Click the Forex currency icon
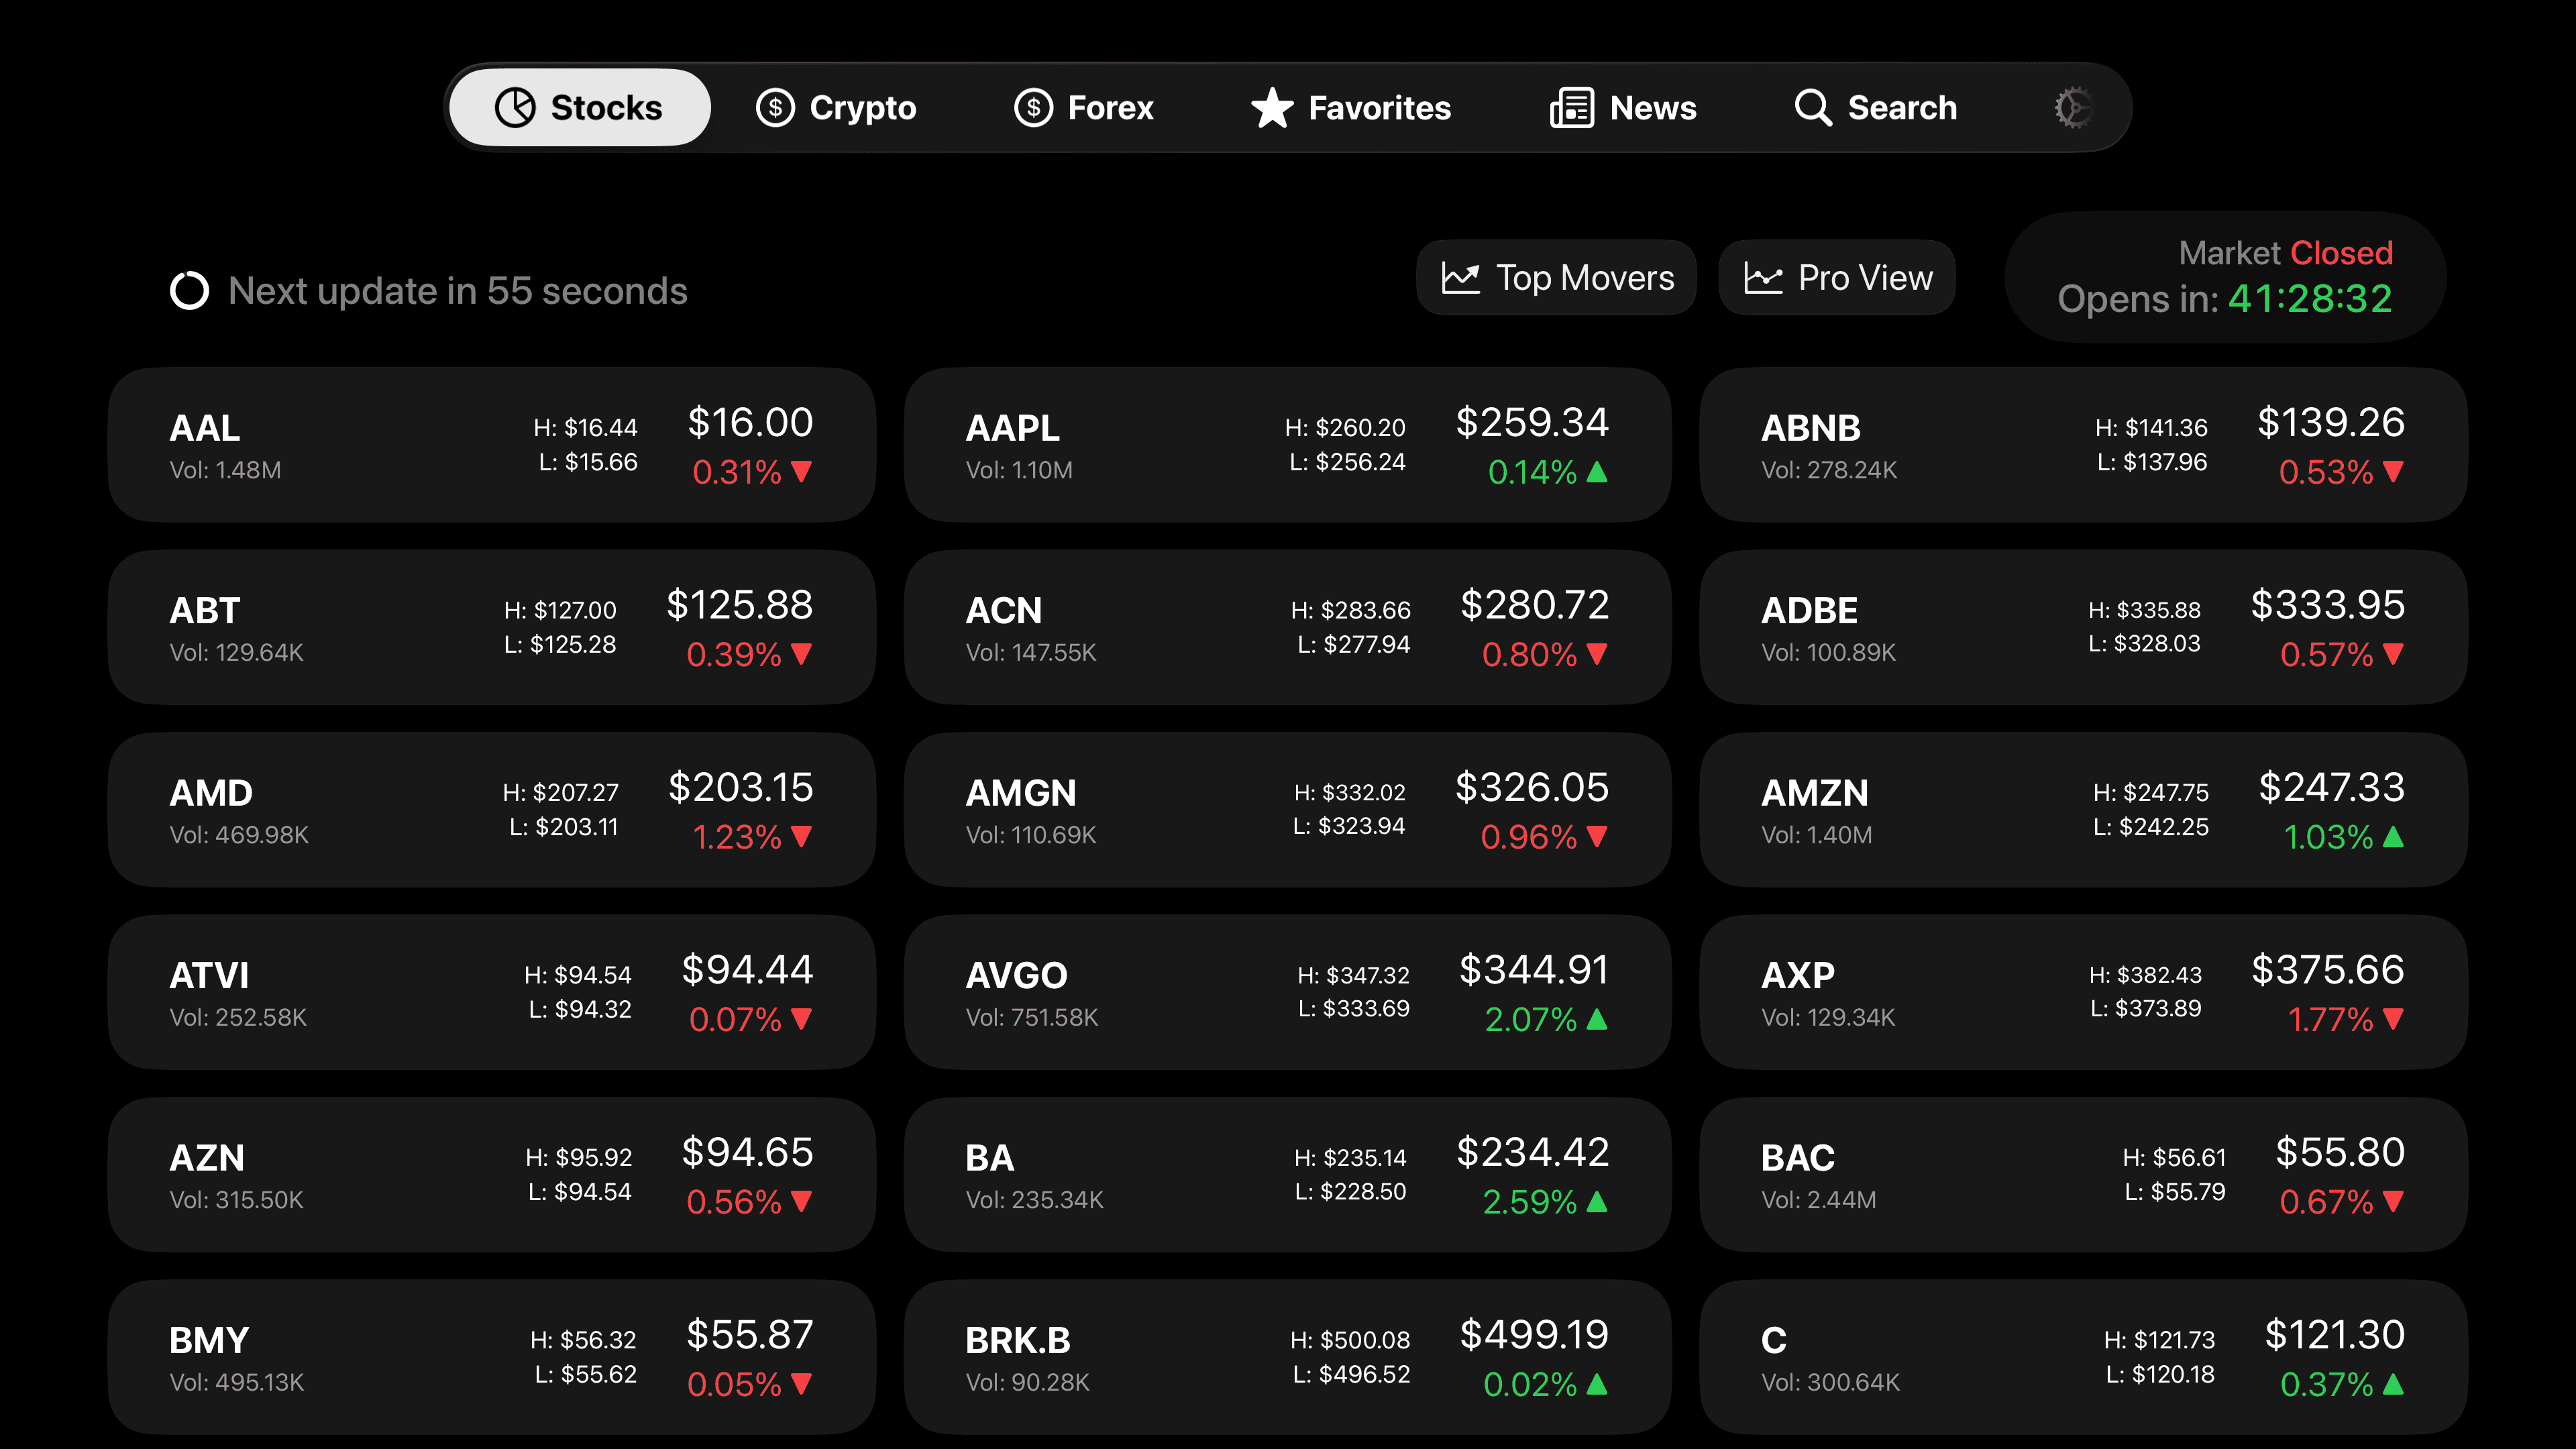The height and width of the screenshot is (1449, 2576). 1032,107
